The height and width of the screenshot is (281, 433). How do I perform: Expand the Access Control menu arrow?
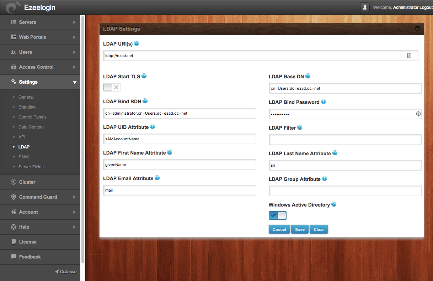point(74,67)
